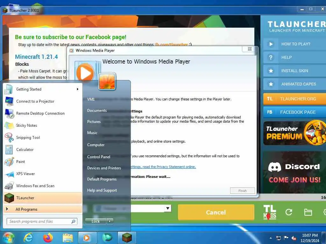Open the fb.com/tlauncher link
Screen dimensions: 326x244
pyautogui.click(x=172, y=44)
